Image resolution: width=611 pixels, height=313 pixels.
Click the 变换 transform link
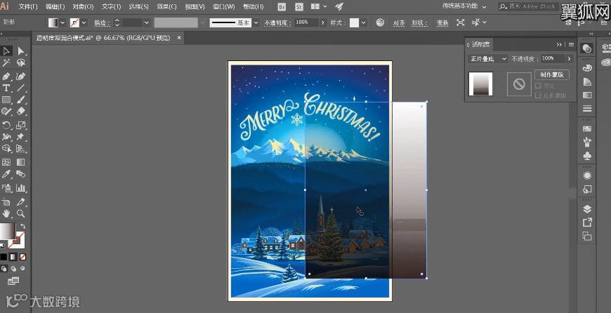[x=442, y=23]
